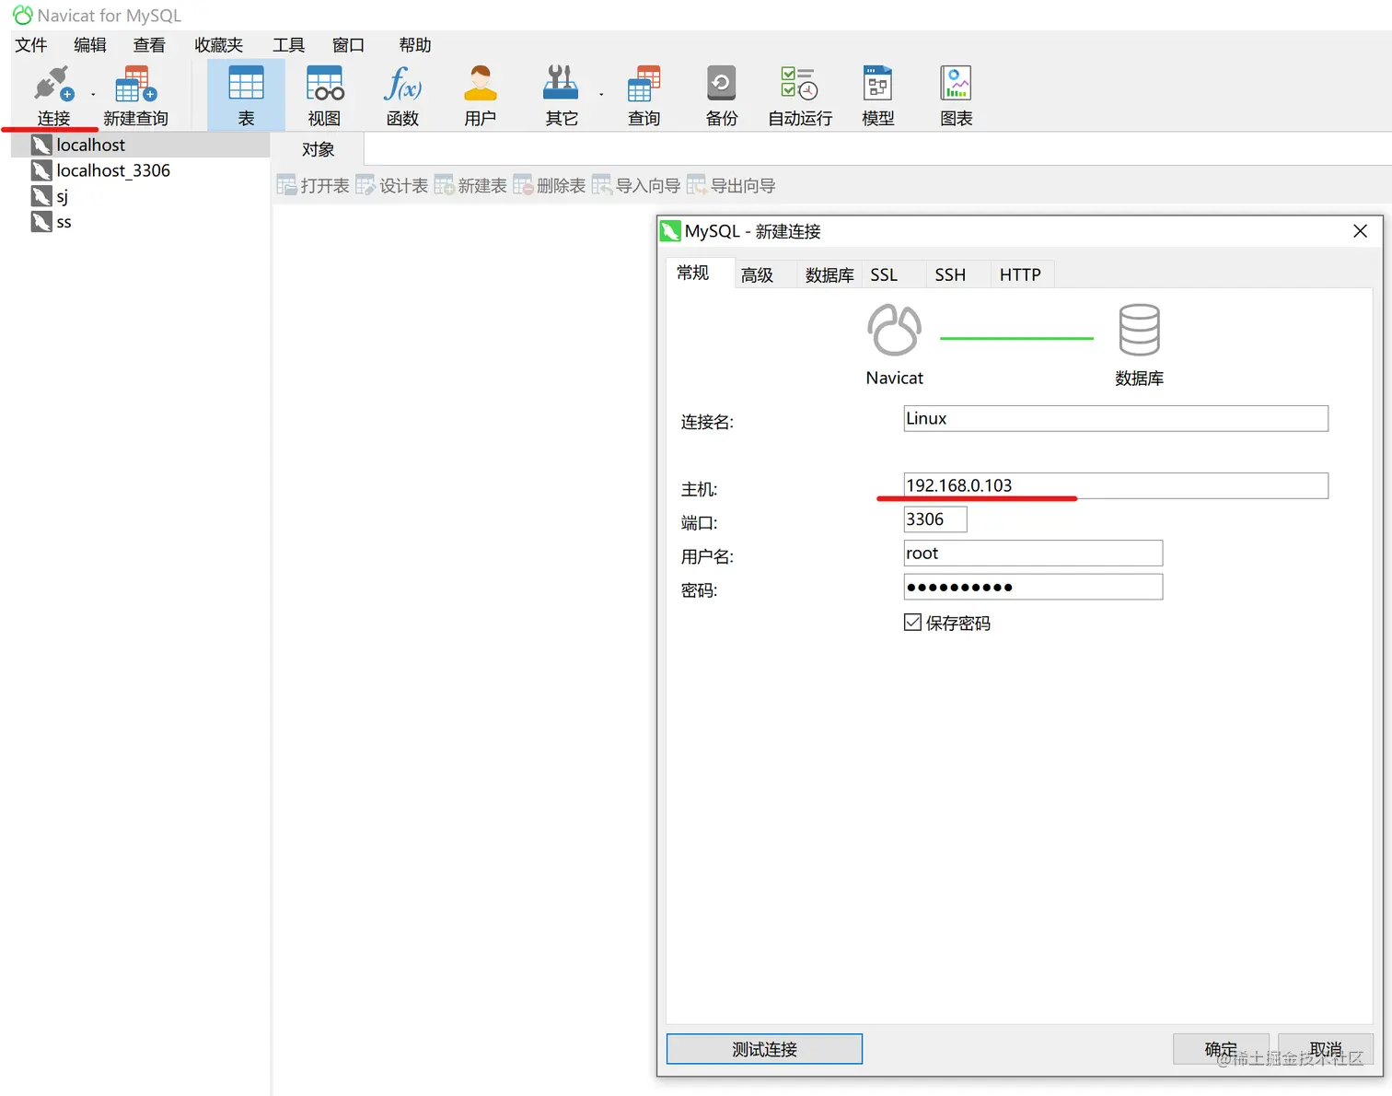This screenshot has width=1392, height=1096.
Task: Click the 用户名 field containing root
Action: tap(1033, 553)
